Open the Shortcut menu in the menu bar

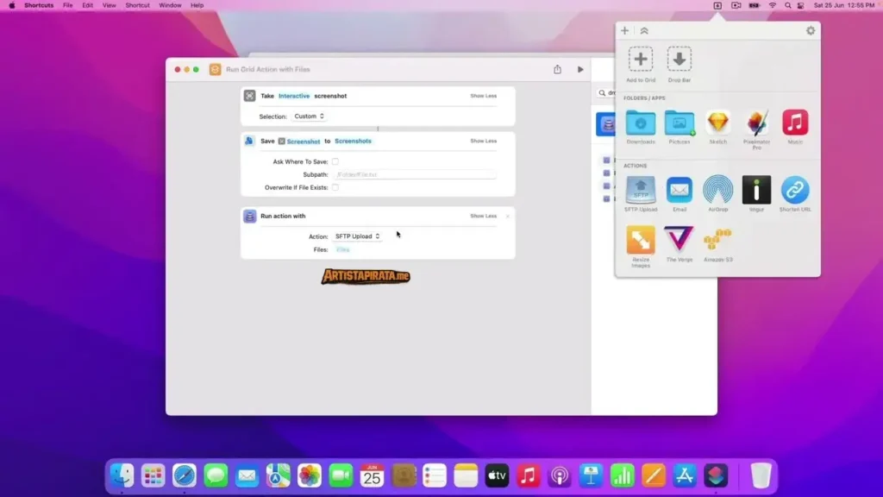tap(137, 5)
